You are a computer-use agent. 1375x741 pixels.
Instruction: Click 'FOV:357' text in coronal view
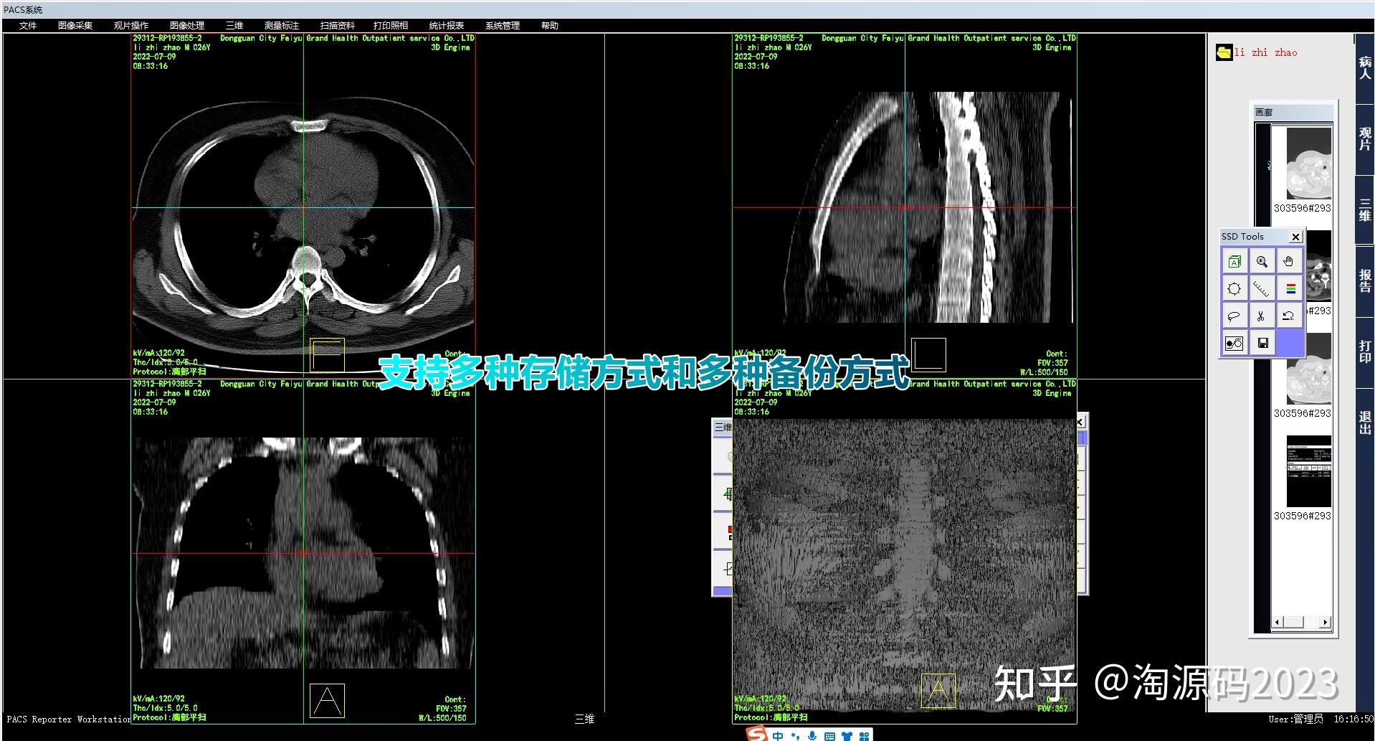point(451,709)
